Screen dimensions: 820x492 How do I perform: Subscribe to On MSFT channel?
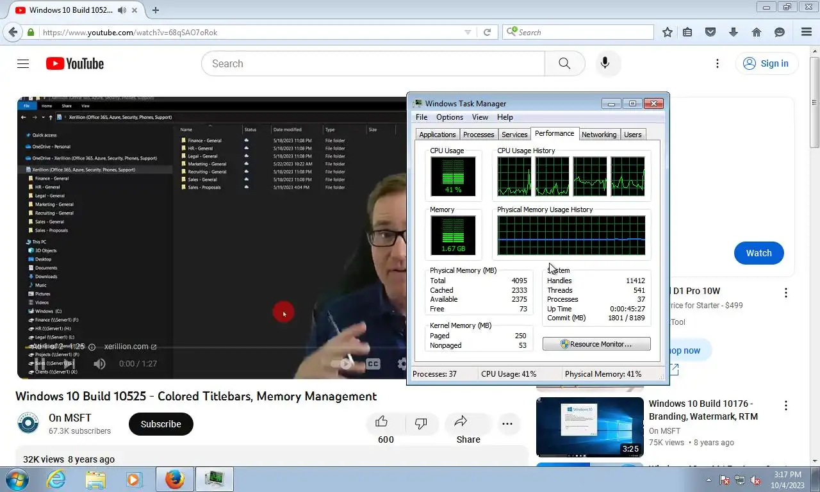161,424
